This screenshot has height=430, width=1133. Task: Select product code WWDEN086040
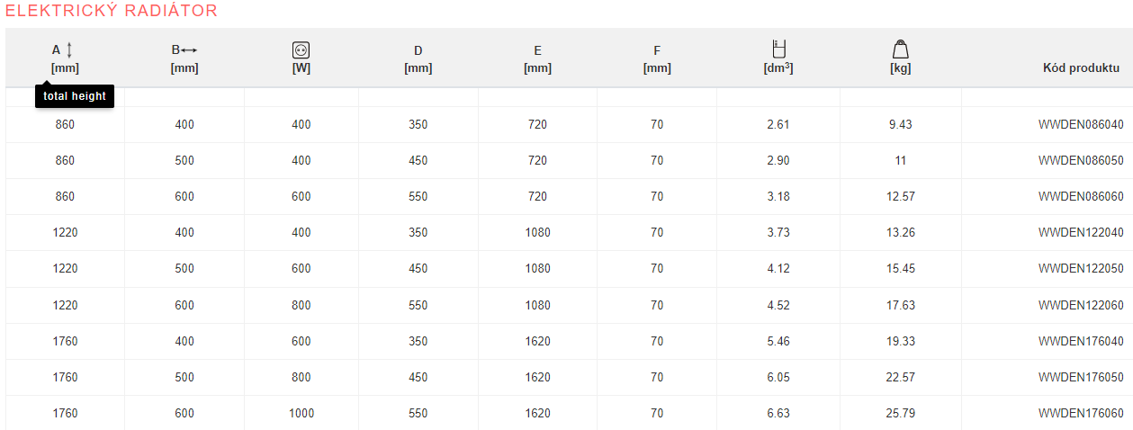click(1081, 124)
